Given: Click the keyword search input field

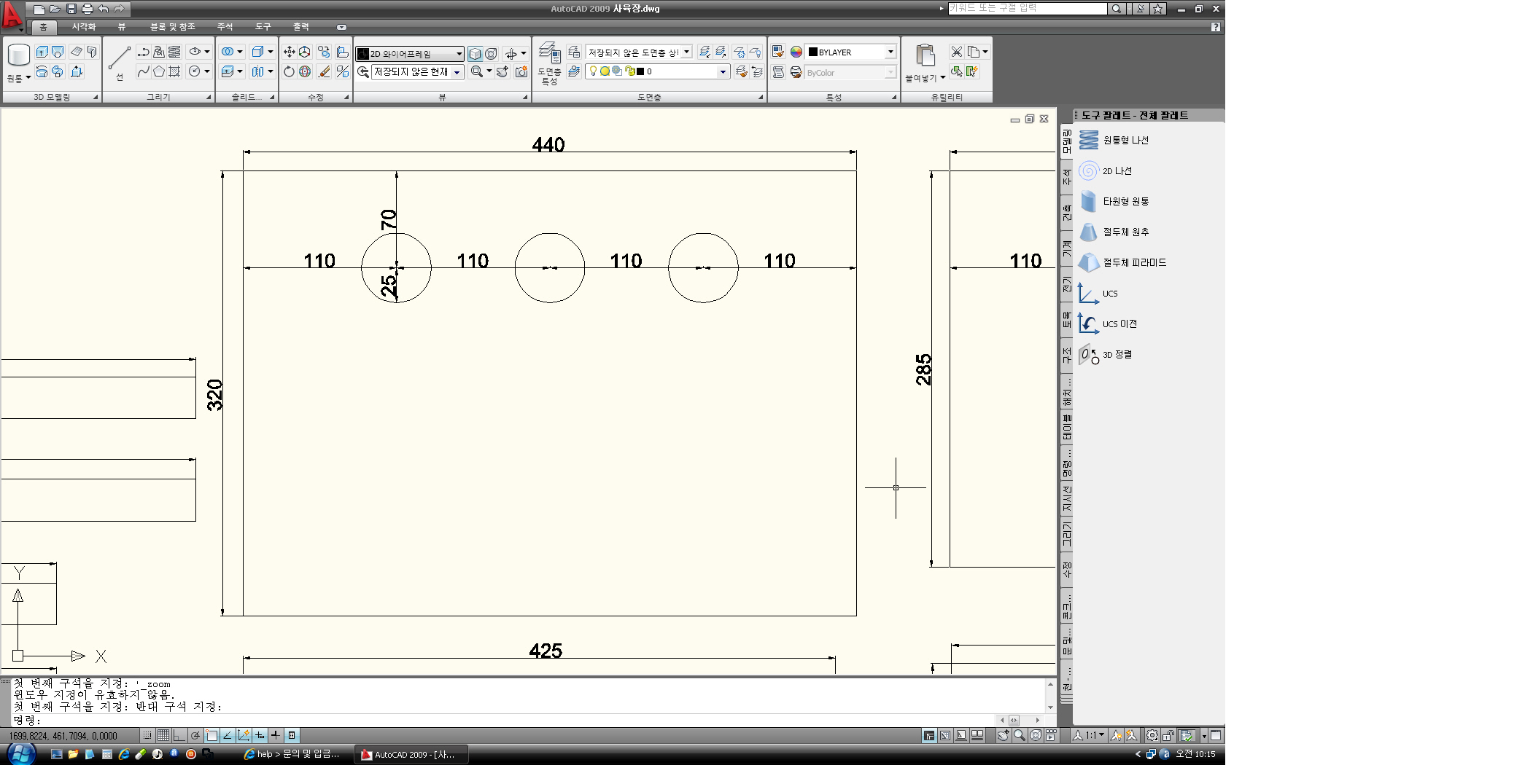Looking at the screenshot, I should [1027, 9].
